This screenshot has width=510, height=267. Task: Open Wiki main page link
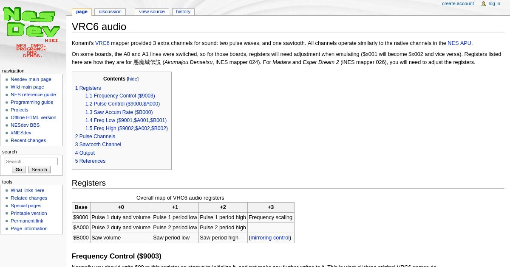27,87
